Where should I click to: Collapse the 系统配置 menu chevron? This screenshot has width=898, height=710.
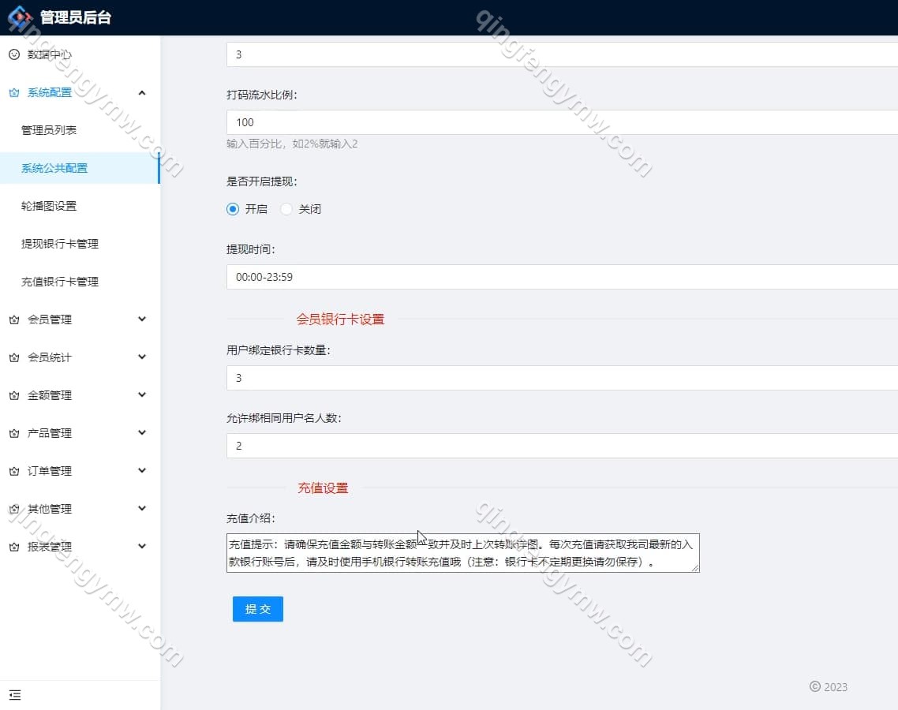click(142, 92)
